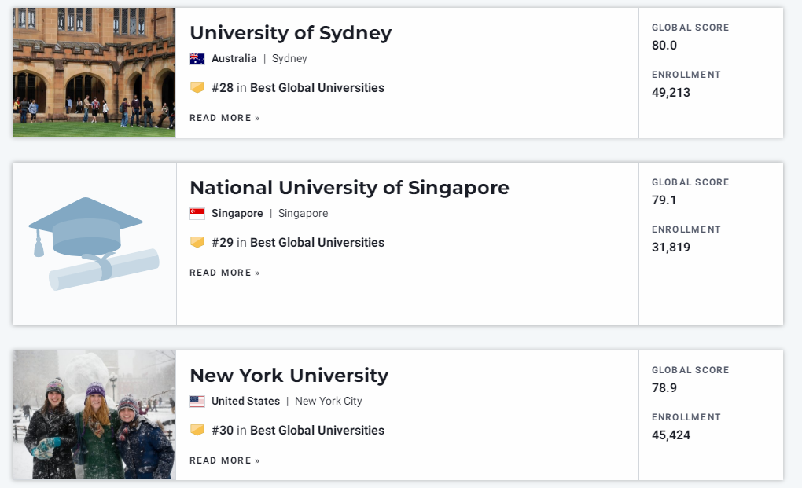Click the Sydney global score 80.0
Screen dimensions: 802x488
(x=664, y=46)
